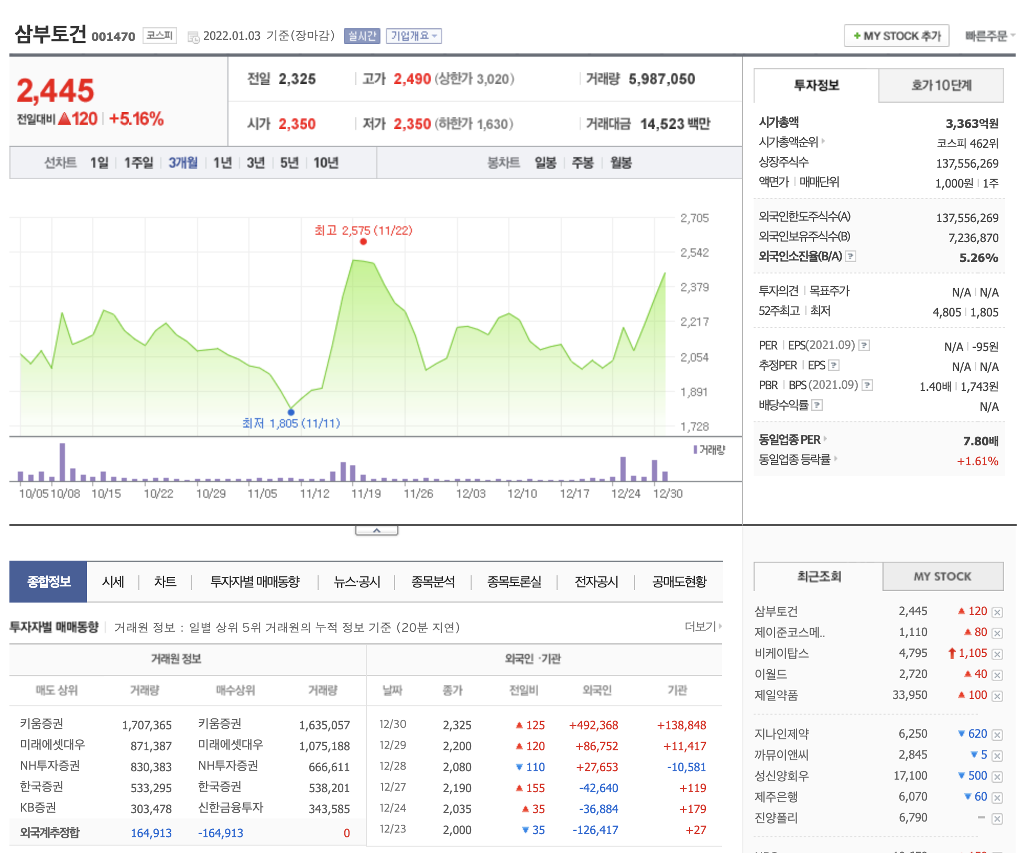Open MY STOCK tab in sidebar

coord(942,576)
